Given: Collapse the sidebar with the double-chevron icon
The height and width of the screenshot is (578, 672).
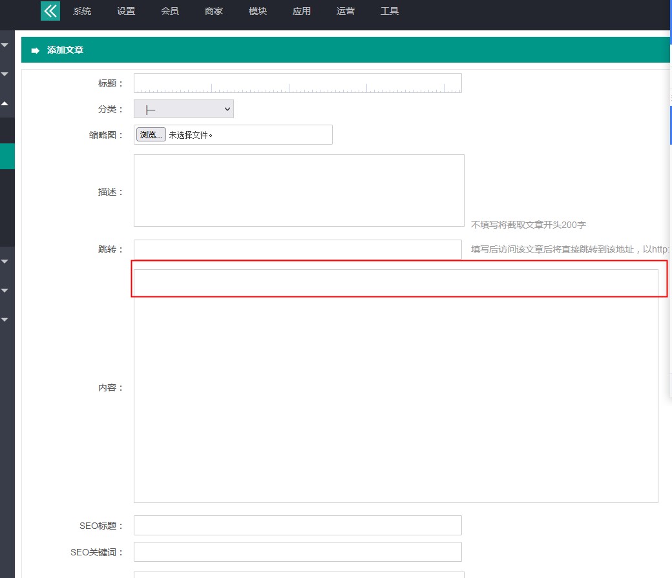Looking at the screenshot, I should coord(50,11).
